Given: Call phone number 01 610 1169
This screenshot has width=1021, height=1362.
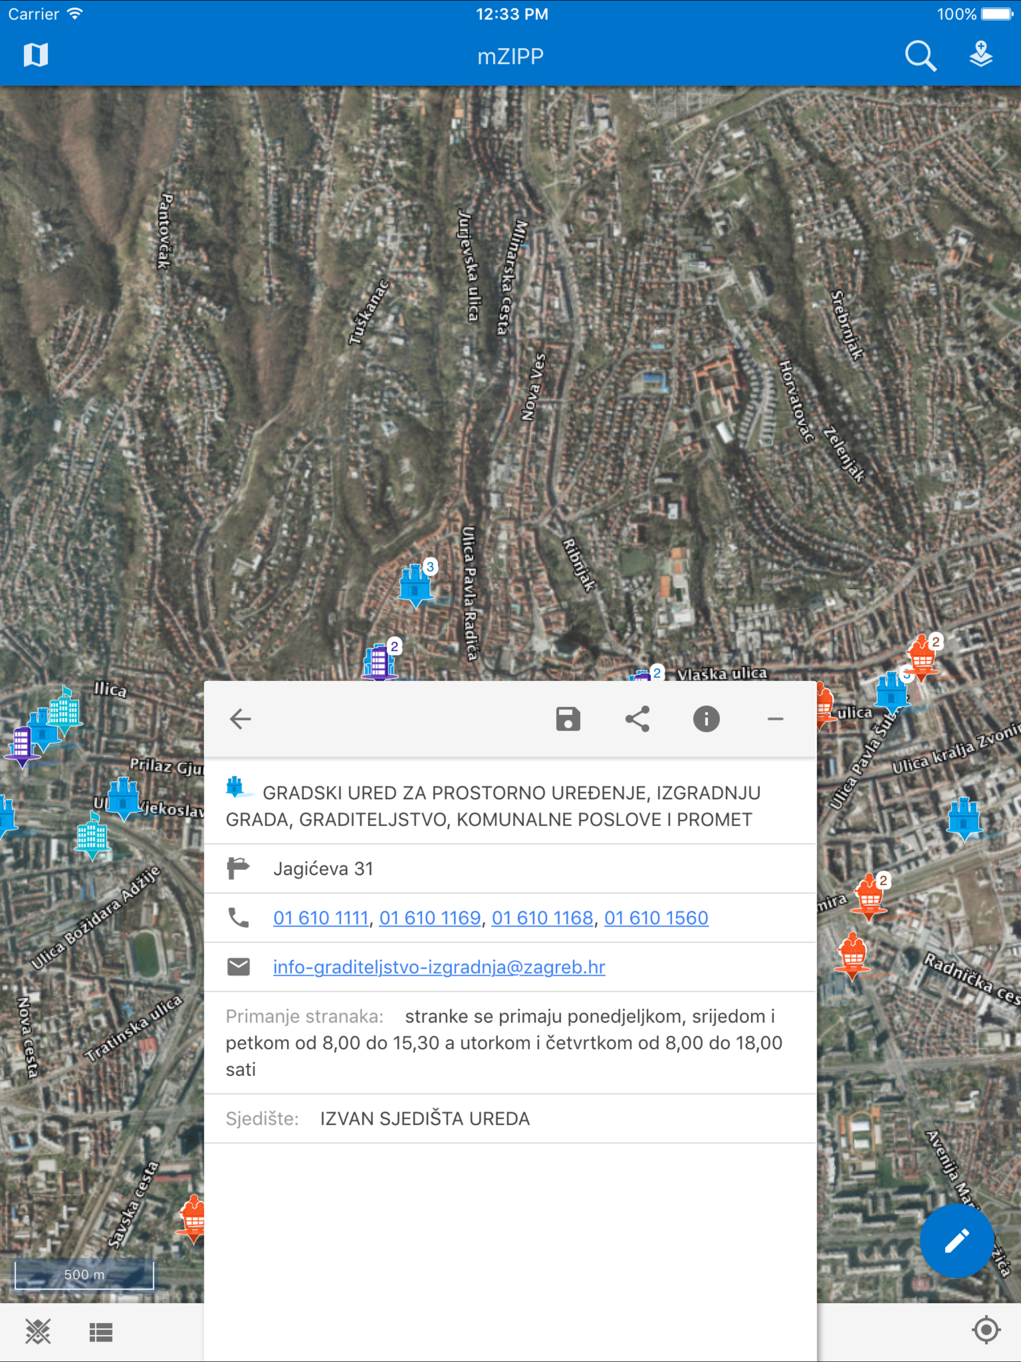Looking at the screenshot, I should pyautogui.click(x=429, y=917).
